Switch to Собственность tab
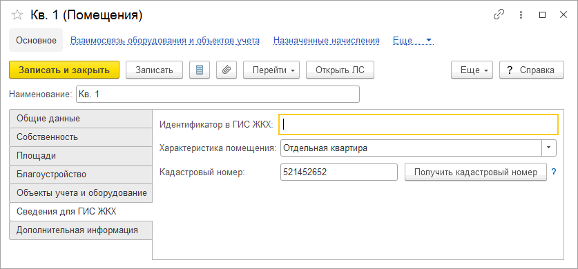 [81, 137]
